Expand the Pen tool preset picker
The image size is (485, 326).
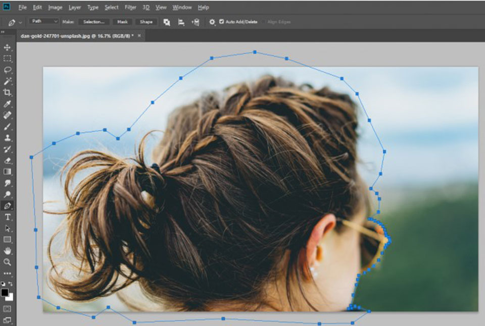(x=20, y=23)
